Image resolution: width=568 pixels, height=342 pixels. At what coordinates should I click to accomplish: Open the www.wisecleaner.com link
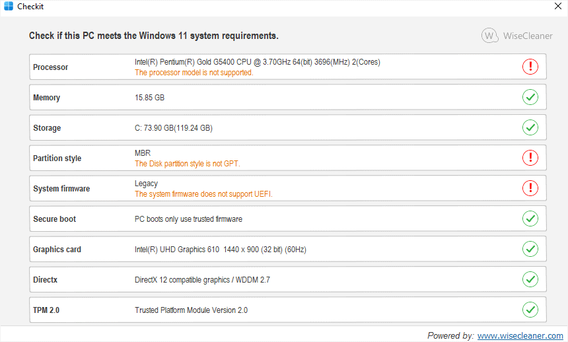520,335
